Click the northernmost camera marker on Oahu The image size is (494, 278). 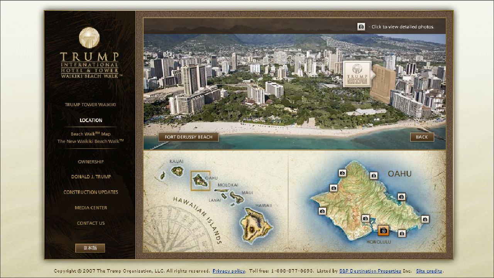point(342,173)
